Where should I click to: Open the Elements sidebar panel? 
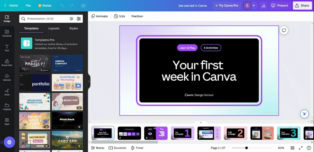coord(7,33)
